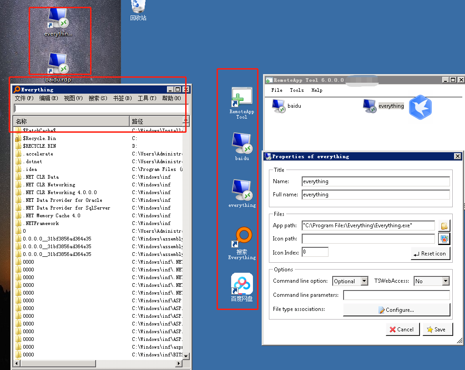Select the baidu app in RemoteApp Tool list
This screenshot has height=370, width=465.
tap(287, 105)
